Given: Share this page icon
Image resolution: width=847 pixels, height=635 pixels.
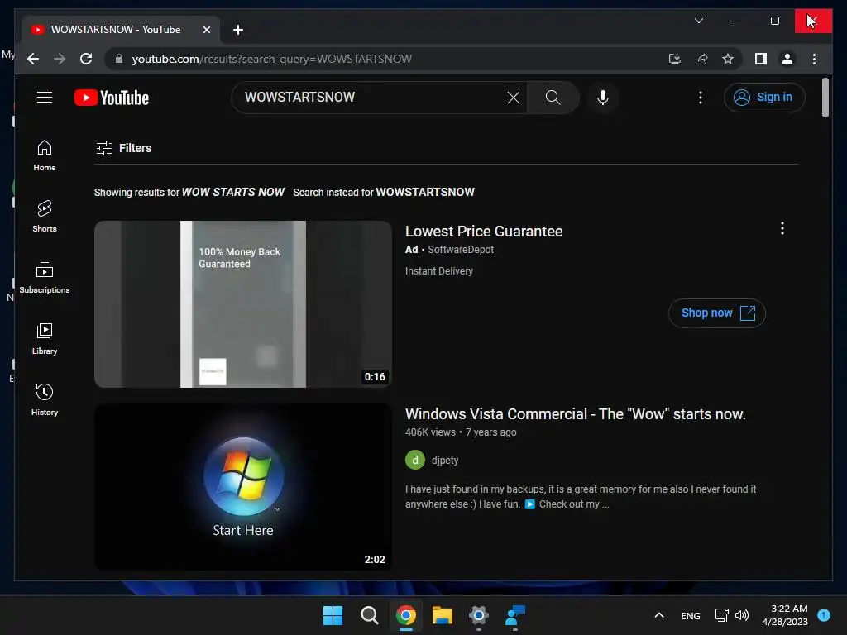Looking at the screenshot, I should pyautogui.click(x=701, y=59).
